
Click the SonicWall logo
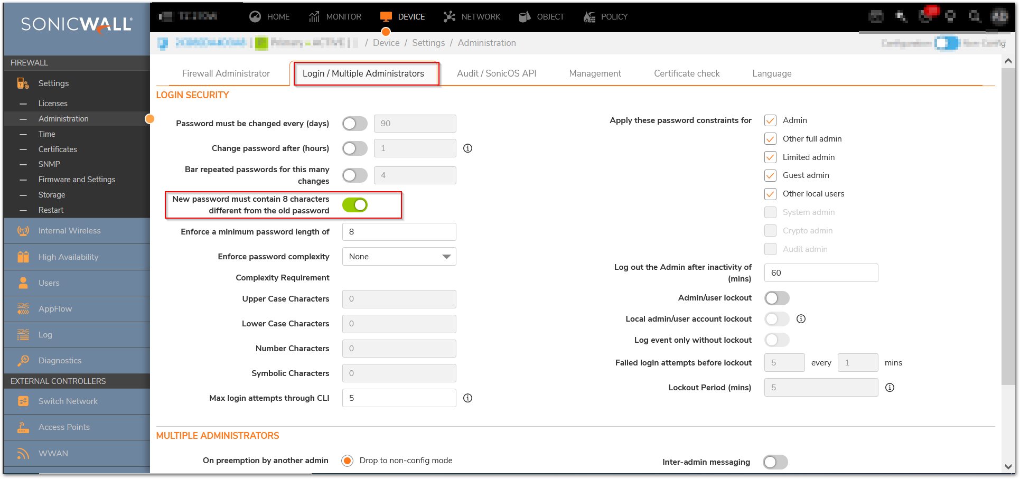77,24
